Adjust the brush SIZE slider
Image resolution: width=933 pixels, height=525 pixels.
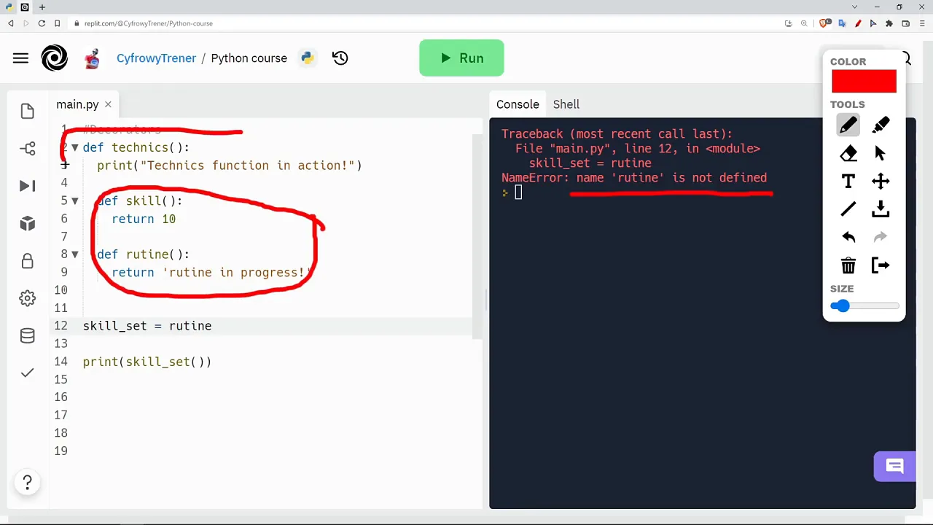[x=864, y=306]
